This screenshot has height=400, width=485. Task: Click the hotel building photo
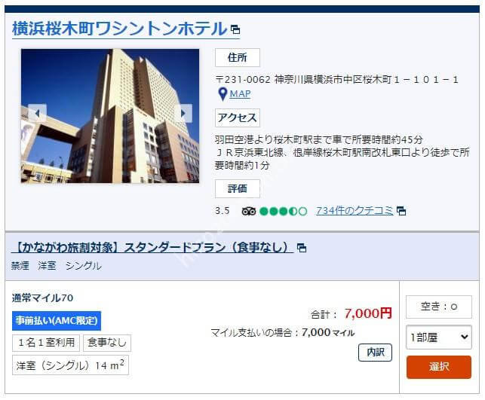pyautogui.click(x=110, y=116)
